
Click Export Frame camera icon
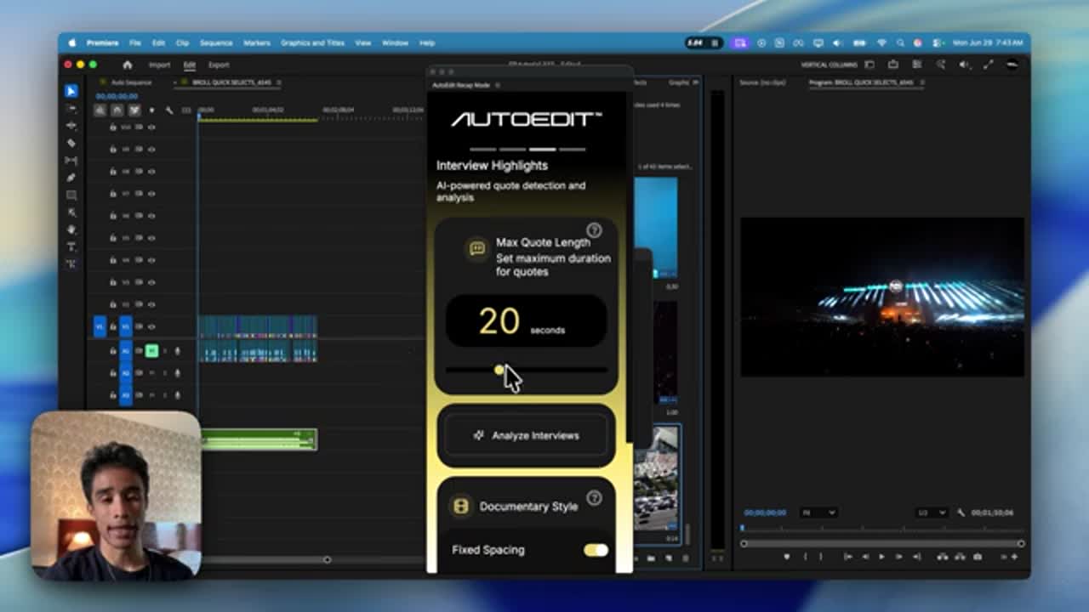(x=978, y=557)
